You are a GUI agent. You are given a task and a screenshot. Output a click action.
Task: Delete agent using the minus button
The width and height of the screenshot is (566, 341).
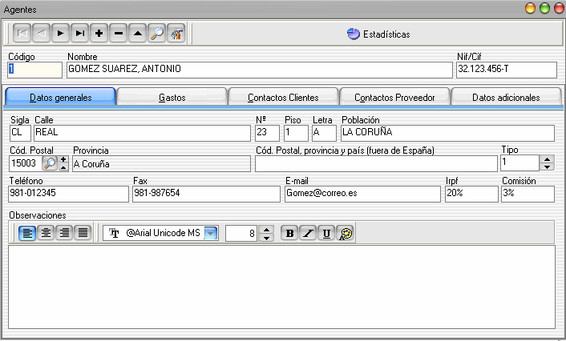click(119, 33)
